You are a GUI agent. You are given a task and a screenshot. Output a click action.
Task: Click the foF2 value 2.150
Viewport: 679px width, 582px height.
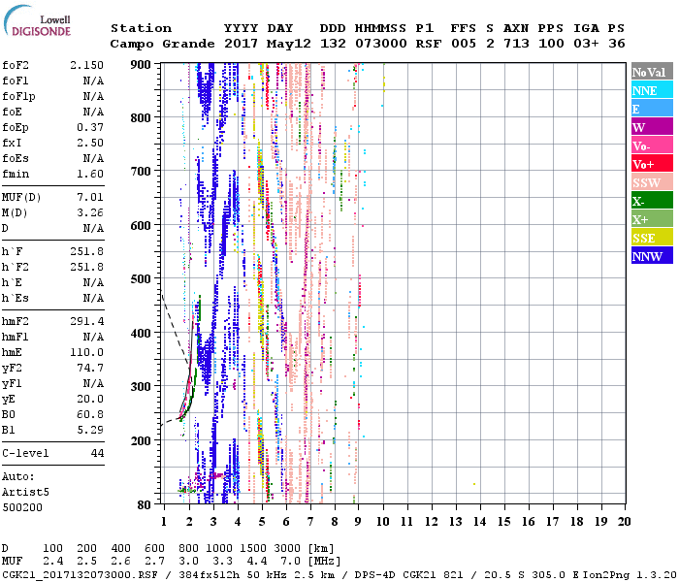click(x=87, y=65)
